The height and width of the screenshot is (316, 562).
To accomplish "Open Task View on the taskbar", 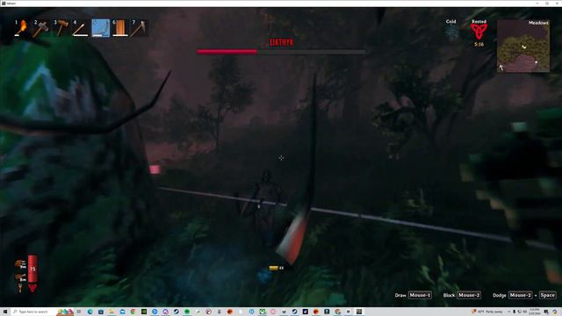I will point(79,312).
